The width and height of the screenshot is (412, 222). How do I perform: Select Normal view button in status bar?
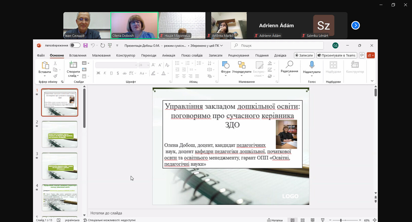coord(293,220)
